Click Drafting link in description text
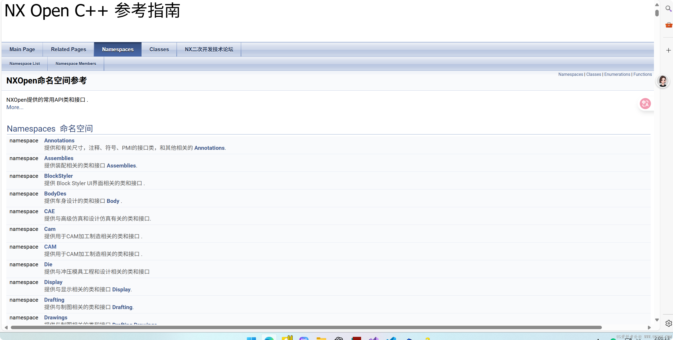 (122, 307)
